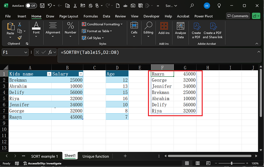
Task: Open the Formulas ribbon tab
Action: coord(91,16)
